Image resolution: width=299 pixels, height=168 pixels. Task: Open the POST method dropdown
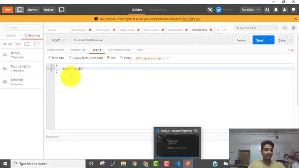click(x=59, y=40)
